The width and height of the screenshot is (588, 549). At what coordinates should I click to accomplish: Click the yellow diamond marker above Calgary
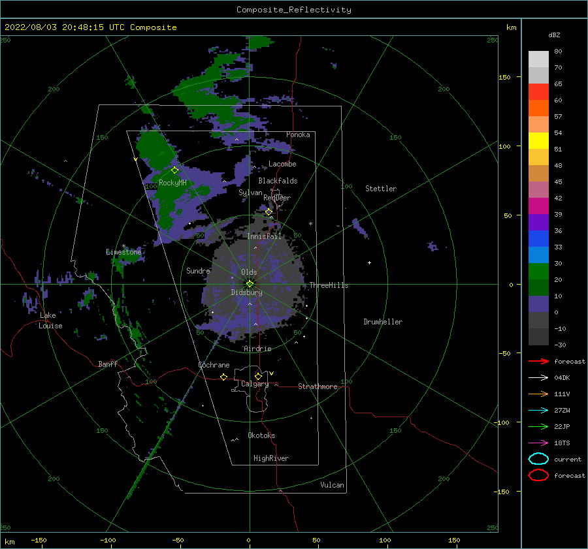point(258,376)
